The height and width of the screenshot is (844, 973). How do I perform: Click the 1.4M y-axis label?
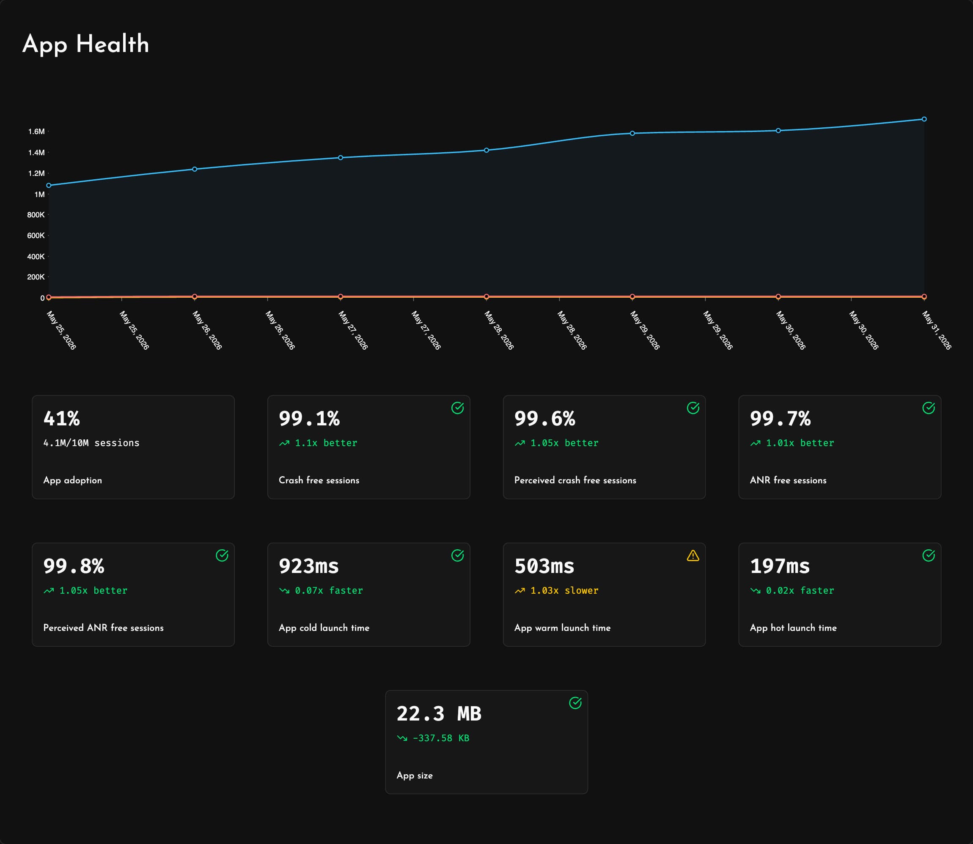tap(36, 153)
